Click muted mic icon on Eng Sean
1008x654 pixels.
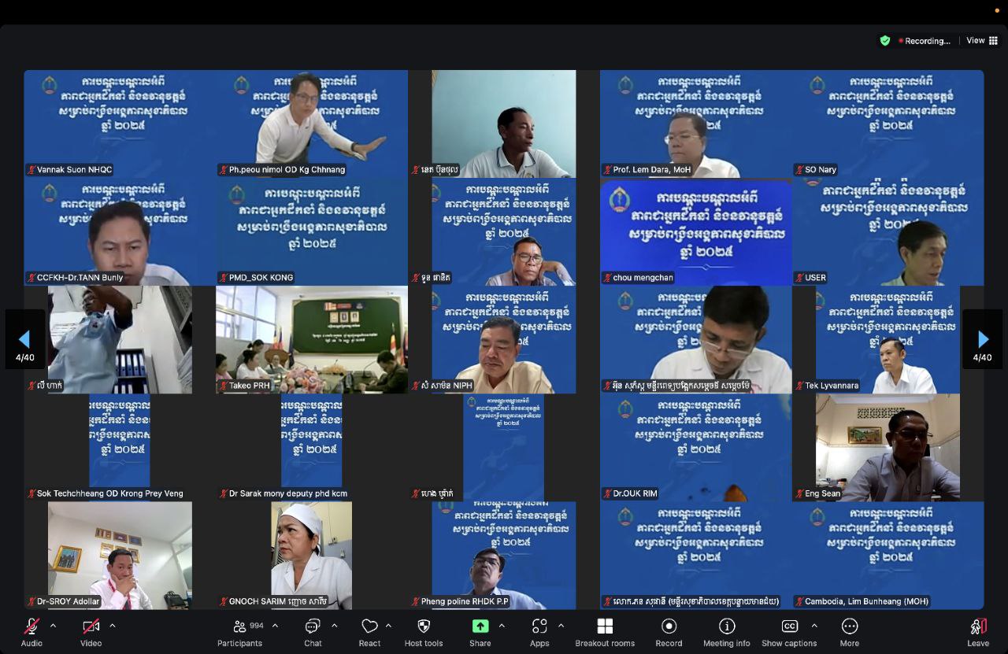click(x=800, y=493)
